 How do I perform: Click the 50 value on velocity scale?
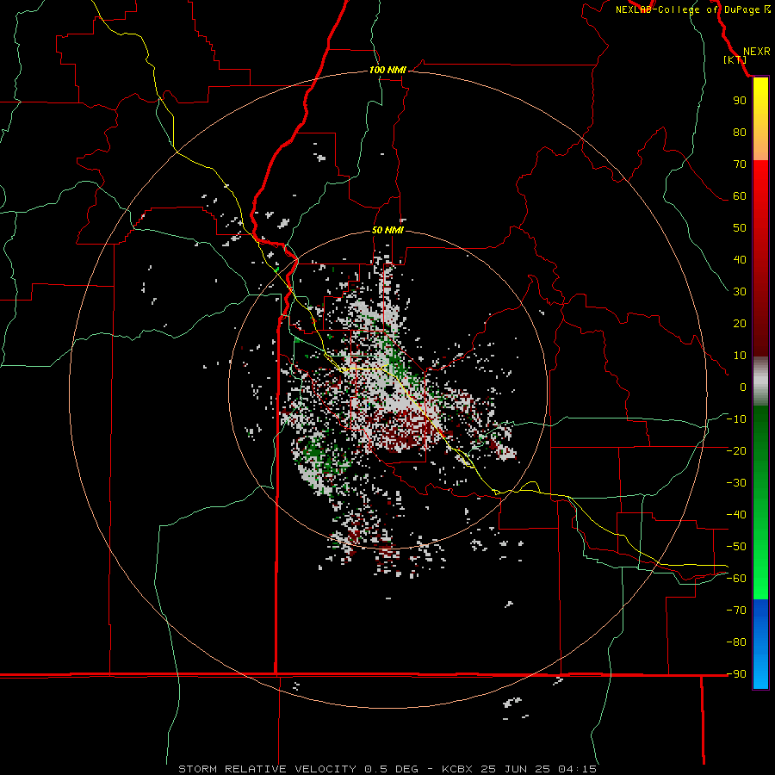(740, 228)
